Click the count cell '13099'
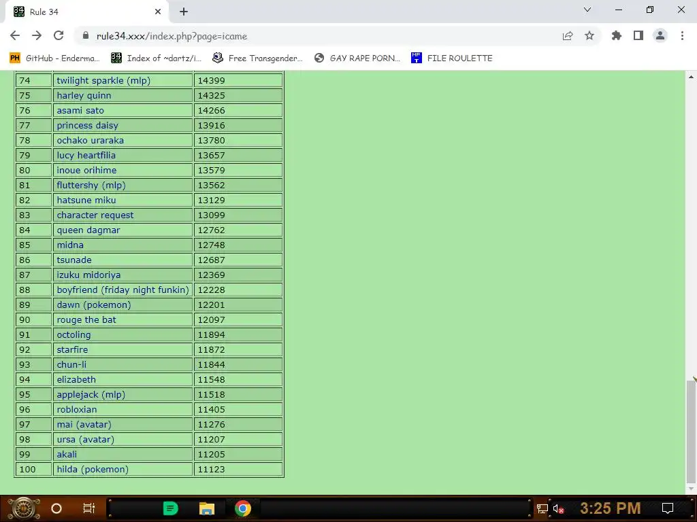 238,215
